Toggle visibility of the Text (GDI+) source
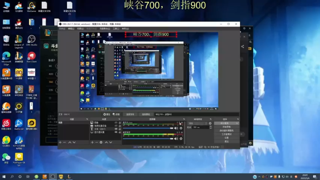This screenshot has height=180, width=320. pyautogui.click(x=116, y=129)
